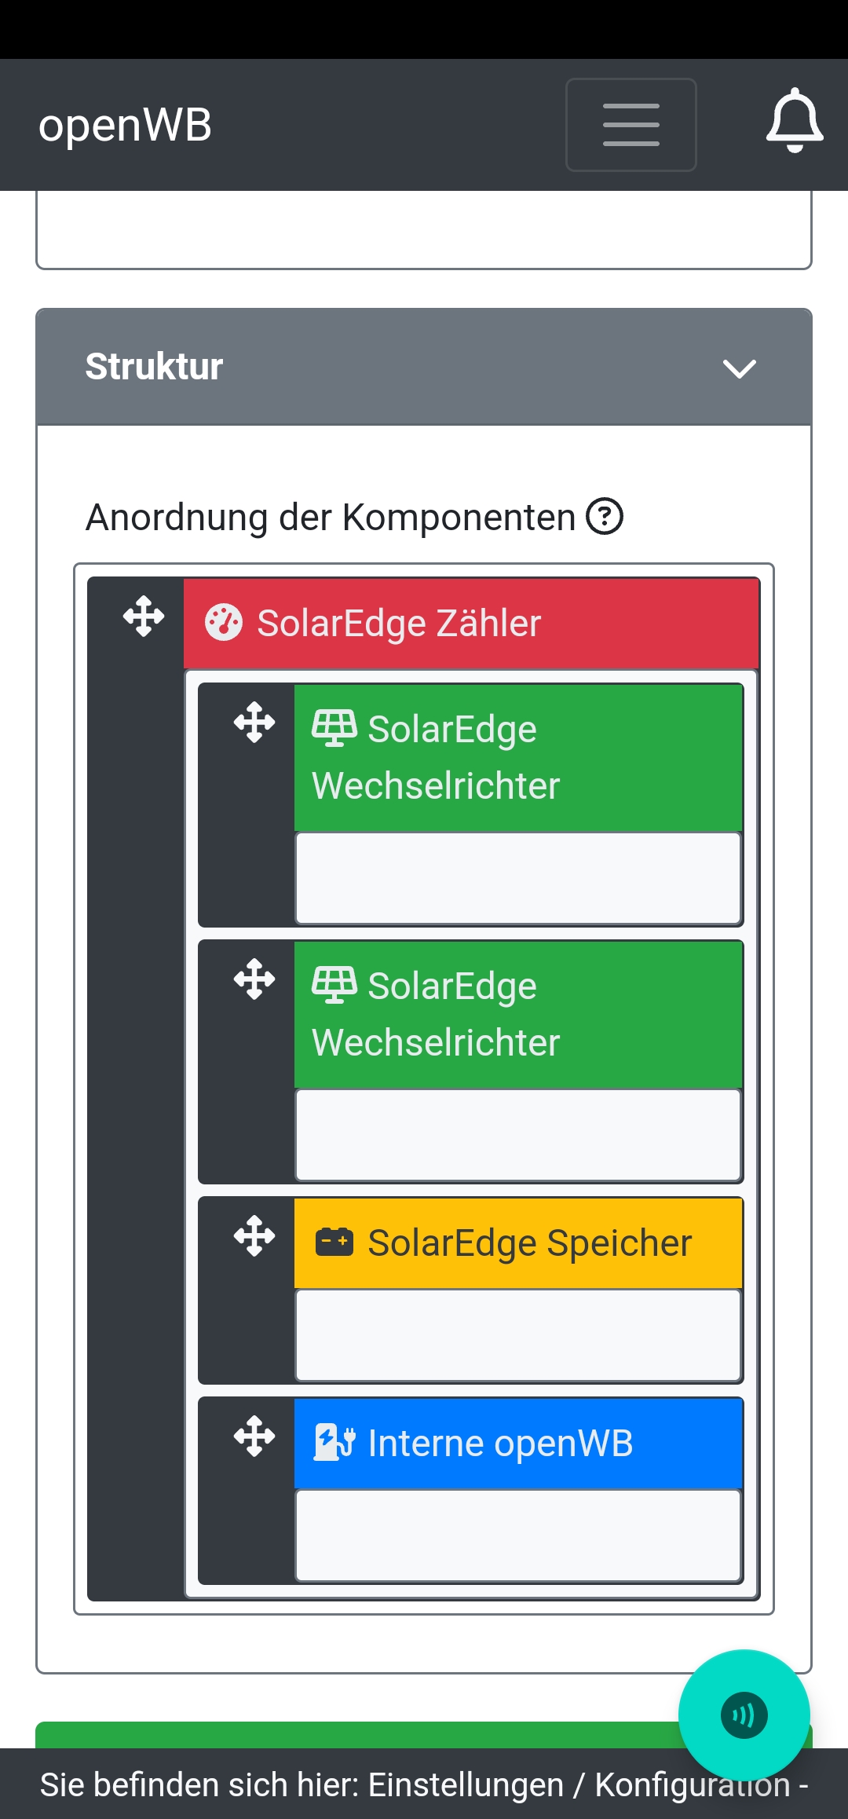Click the empty drop zone under Interne openWB
This screenshot has height=1819, width=848.
click(518, 1535)
